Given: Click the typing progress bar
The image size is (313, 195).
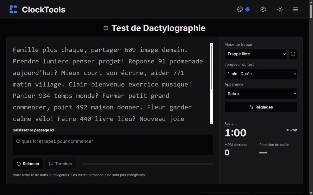Looking at the screenshot, I should [147, 164].
